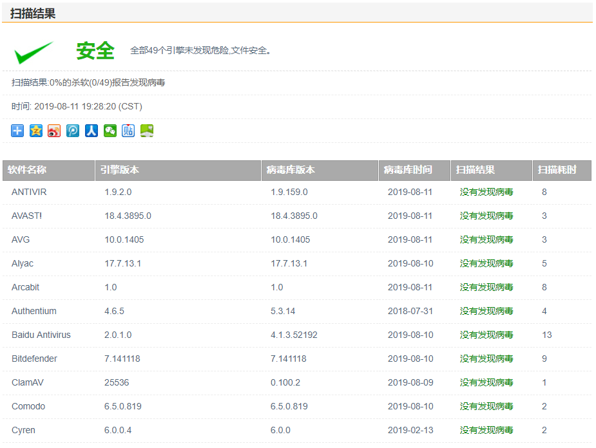This screenshot has width=596, height=448.
Task: Click Bitdefender's 没有发现病毒 result
Action: [x=486, y=359]
